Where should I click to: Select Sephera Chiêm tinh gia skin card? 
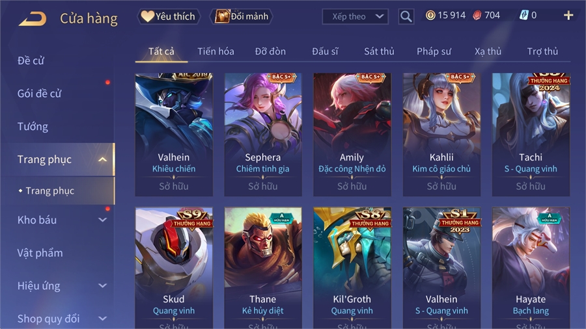tap(263, 135)
